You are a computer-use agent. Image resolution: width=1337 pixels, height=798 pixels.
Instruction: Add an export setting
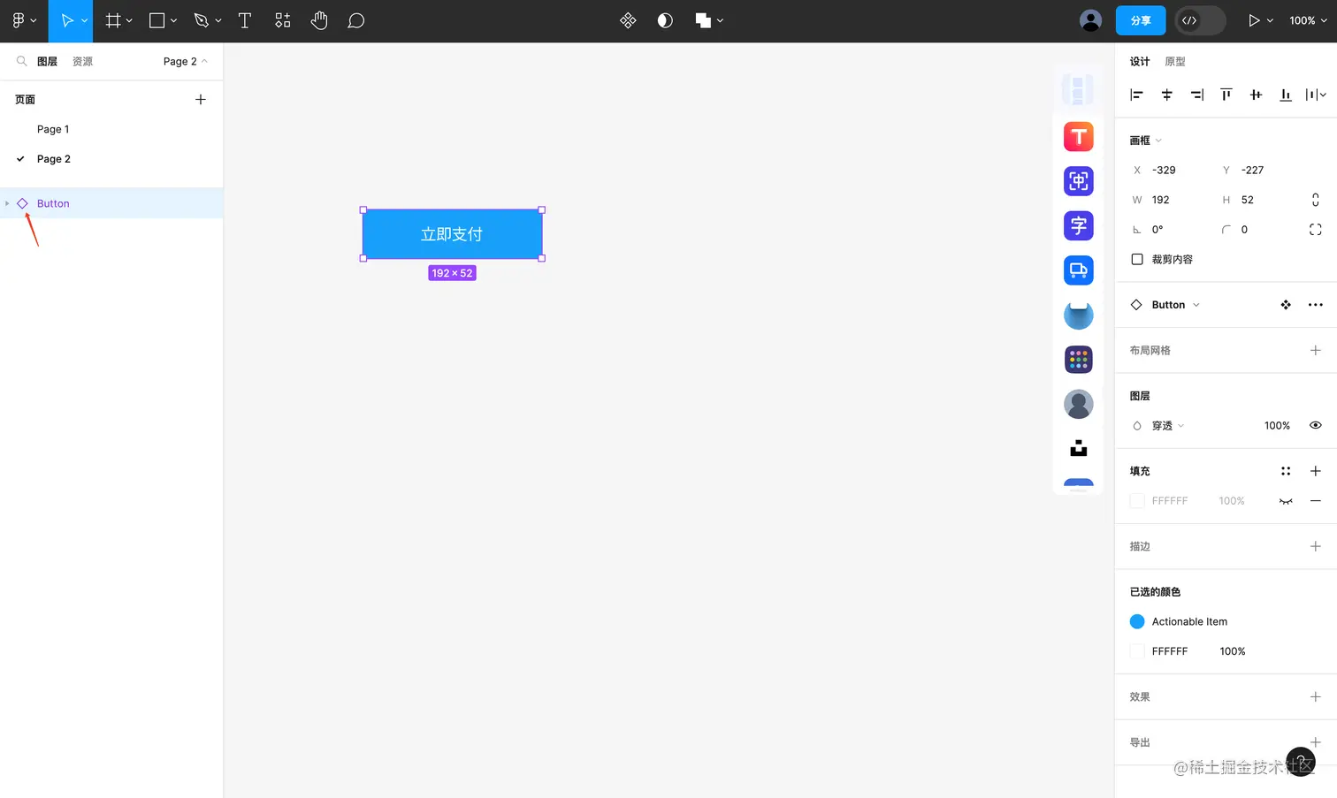[x=1316, y=742]
